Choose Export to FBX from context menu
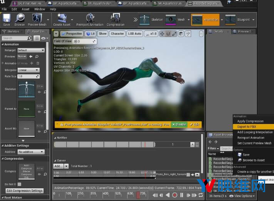 [x=253, y=127]
